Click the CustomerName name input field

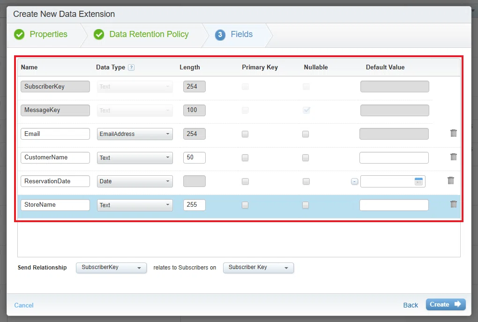point(55,157)
